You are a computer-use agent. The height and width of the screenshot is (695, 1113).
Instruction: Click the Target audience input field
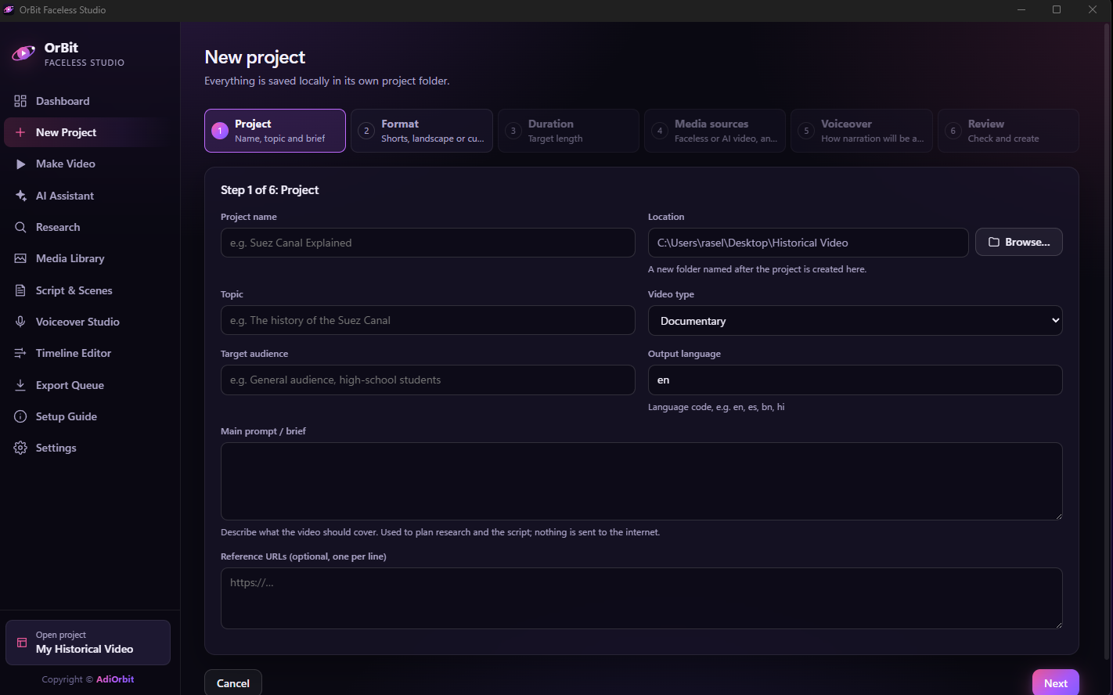(427, 380)
